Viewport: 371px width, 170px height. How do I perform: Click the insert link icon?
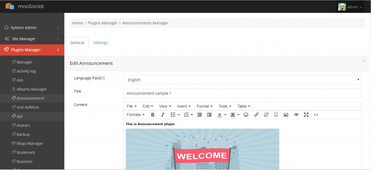click(x=256, y=115)
